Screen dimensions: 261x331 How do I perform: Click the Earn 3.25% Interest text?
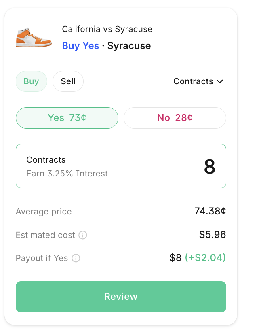pos(67,174)
